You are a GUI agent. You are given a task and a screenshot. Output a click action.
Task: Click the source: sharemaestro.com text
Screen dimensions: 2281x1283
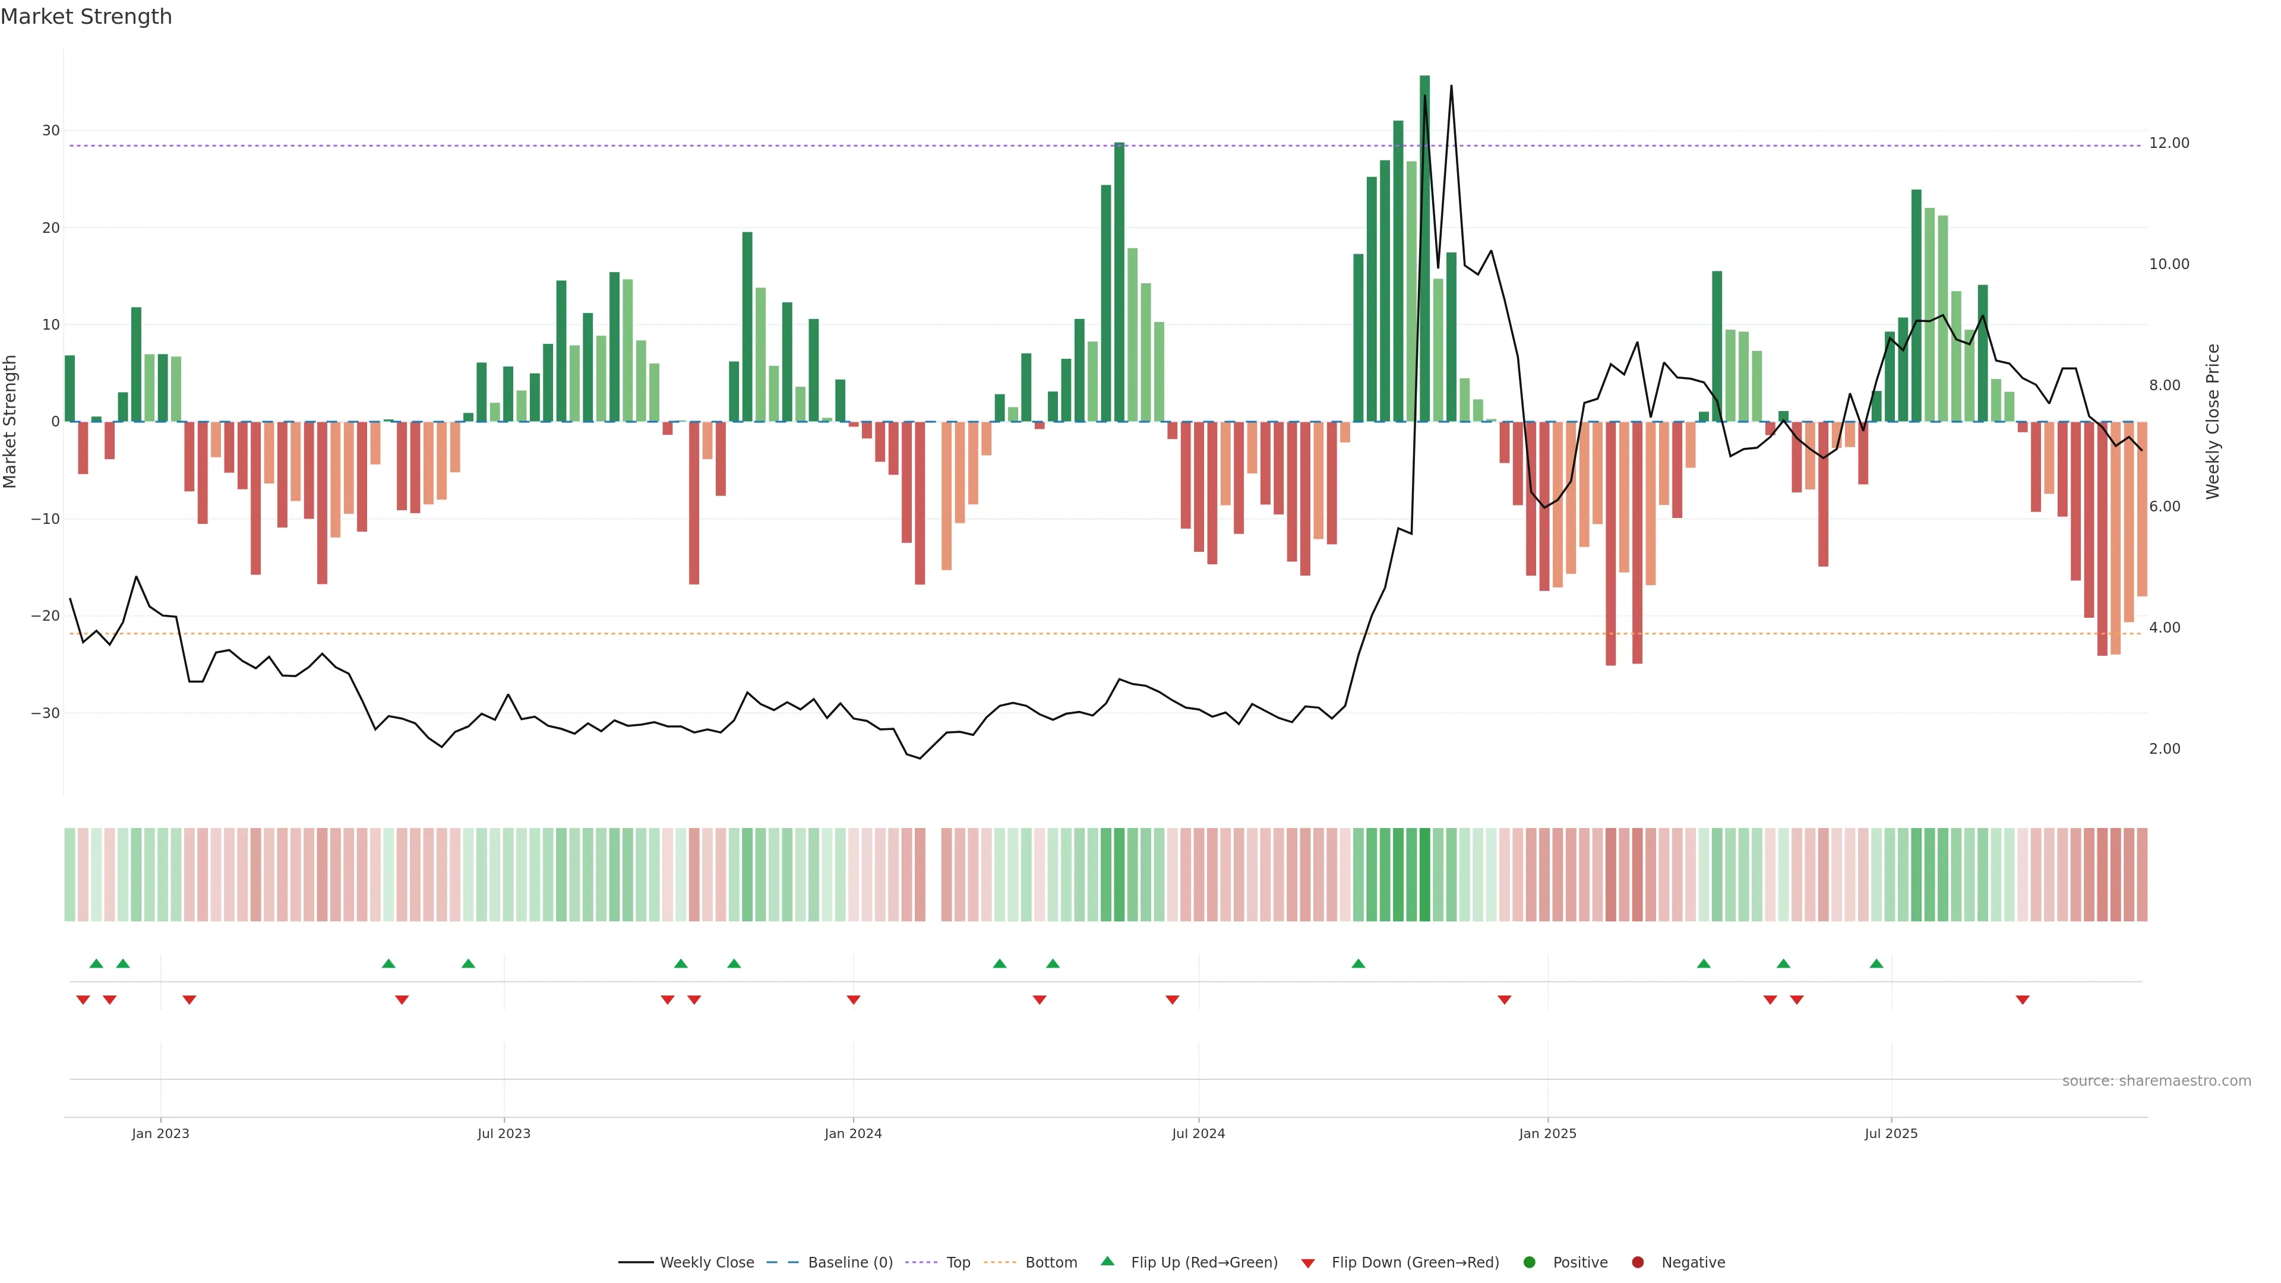click(x=2156, y=1081)
